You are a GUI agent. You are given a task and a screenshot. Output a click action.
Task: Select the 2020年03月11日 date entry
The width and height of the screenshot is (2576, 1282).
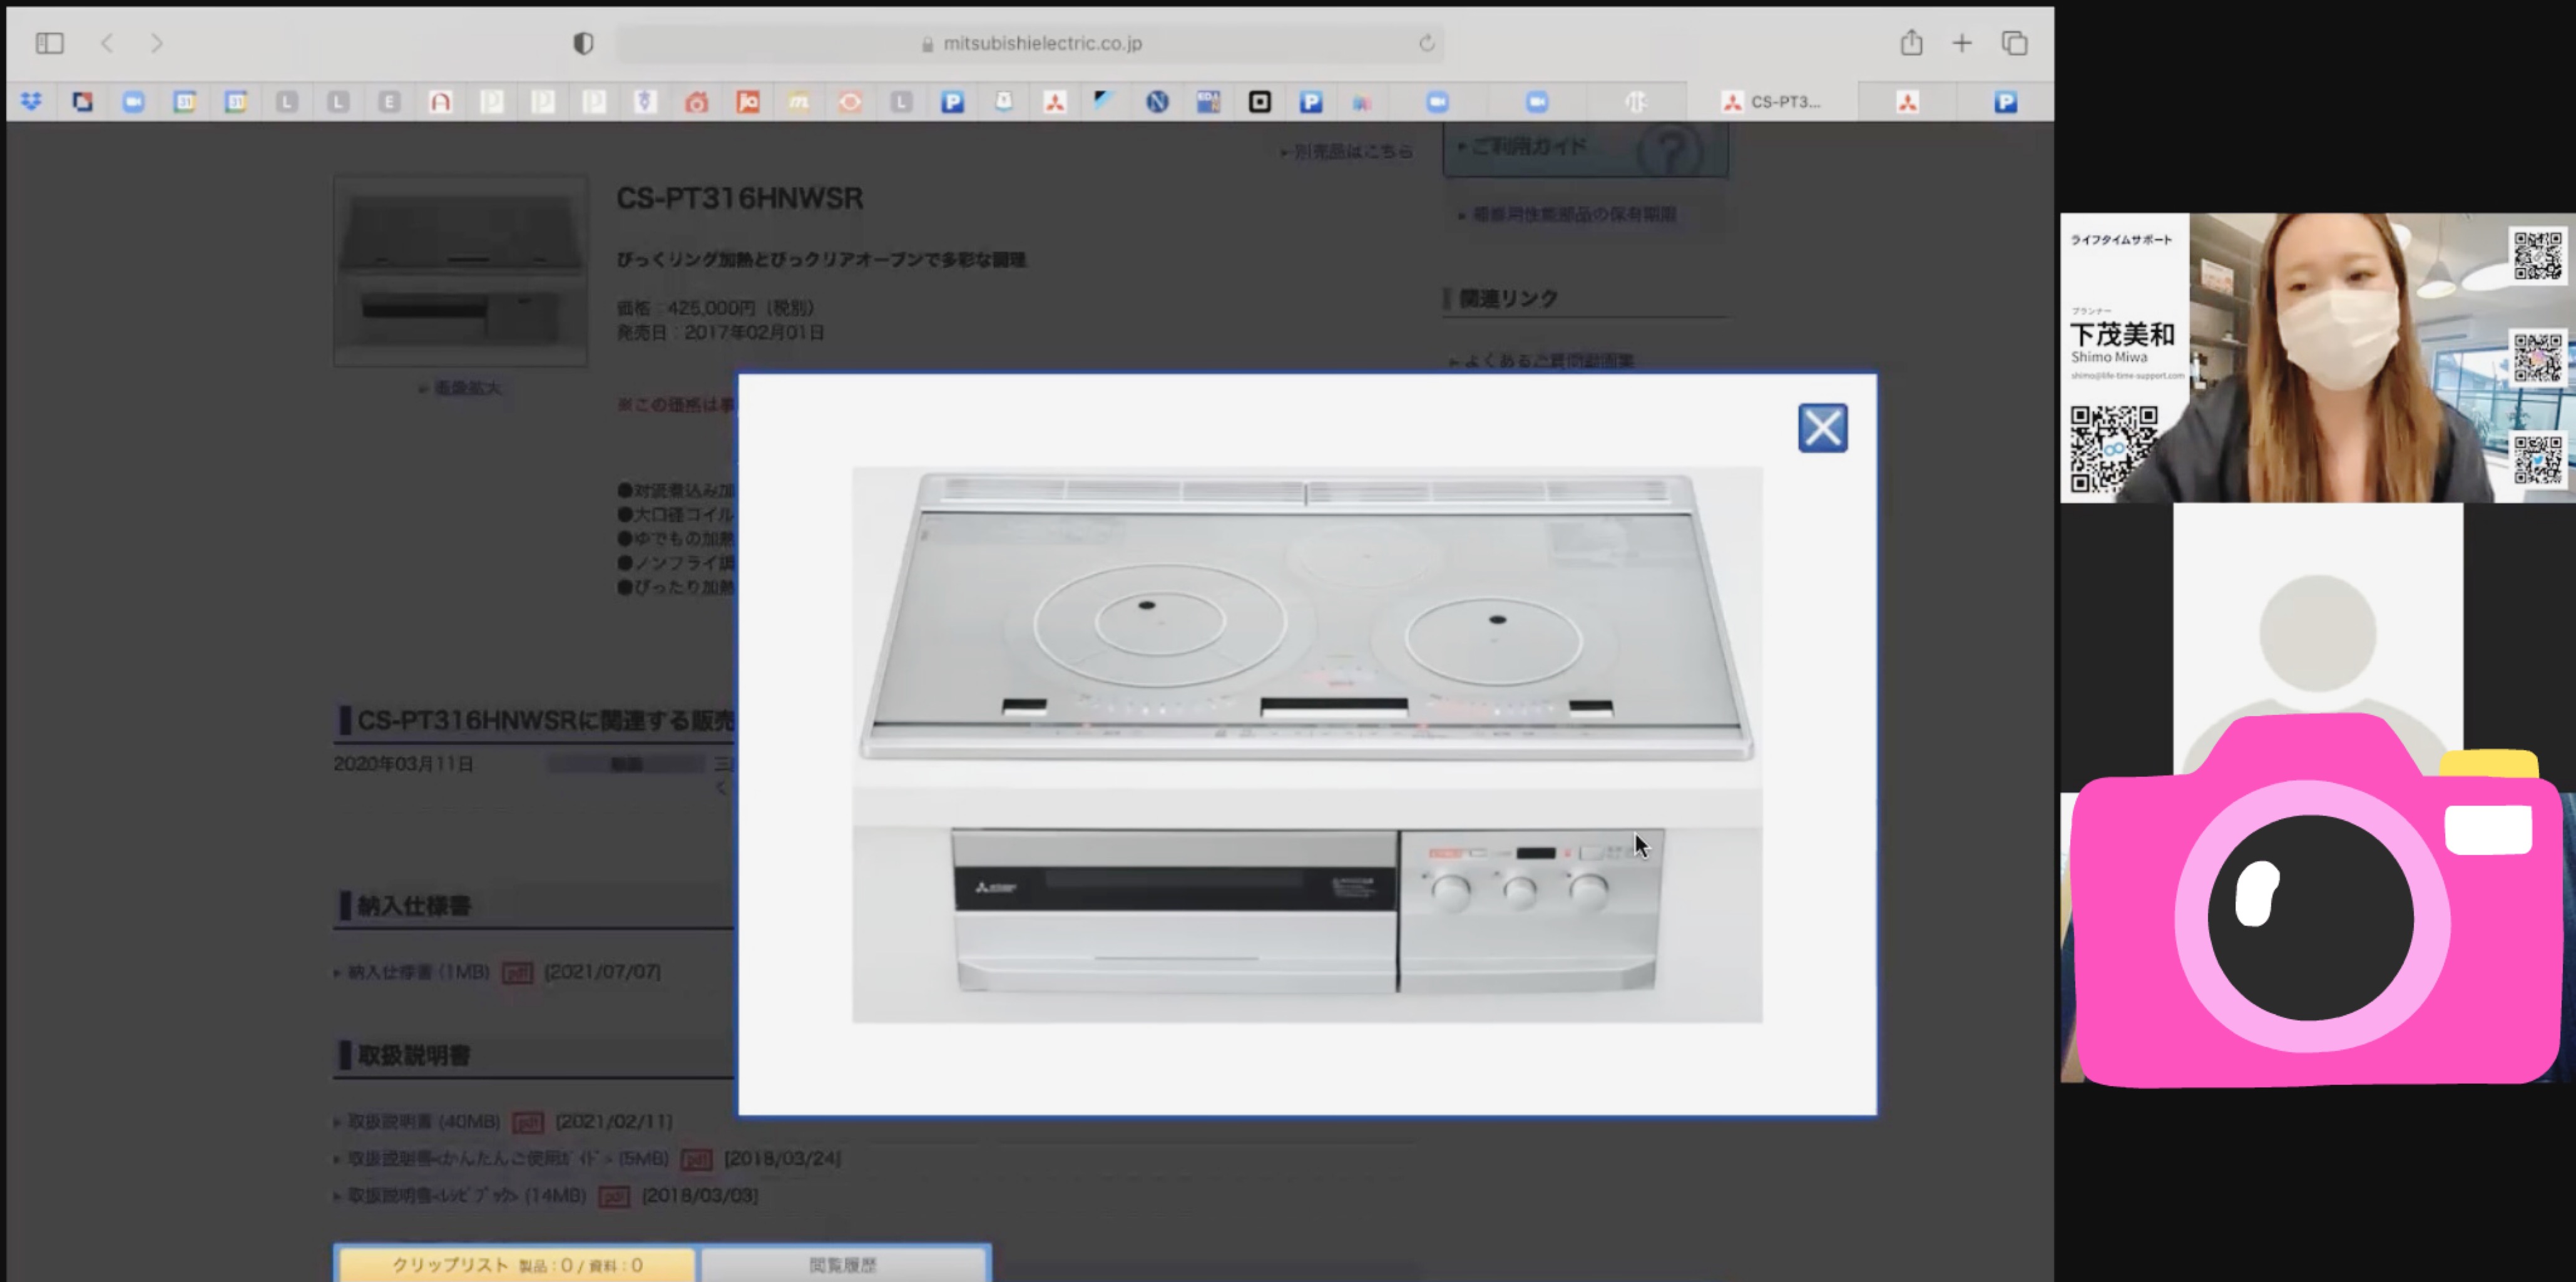[x=404, y=764]
